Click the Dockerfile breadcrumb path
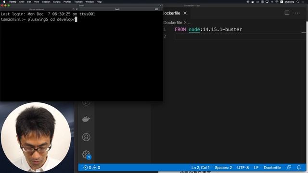 [173, 23]
